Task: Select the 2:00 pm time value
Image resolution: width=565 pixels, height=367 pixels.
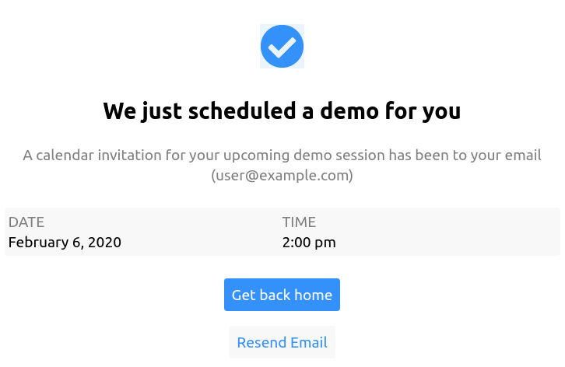Action: click(309, 243)
